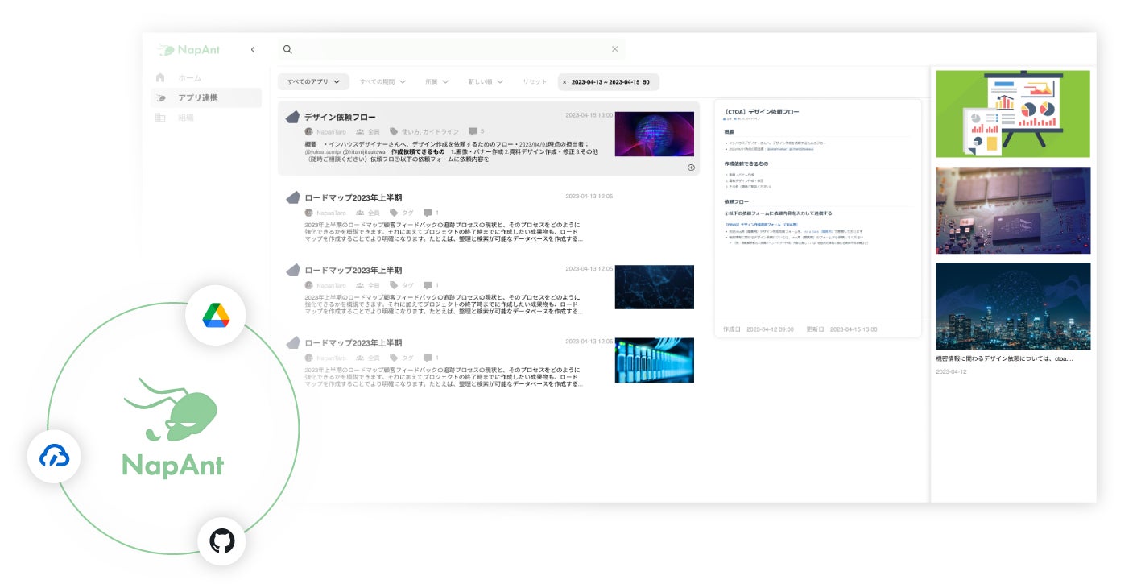Screen dimensions: 1141x588
Task: Click the 依頼フロー heading in the preview
Action: click(x=736, y=201)
